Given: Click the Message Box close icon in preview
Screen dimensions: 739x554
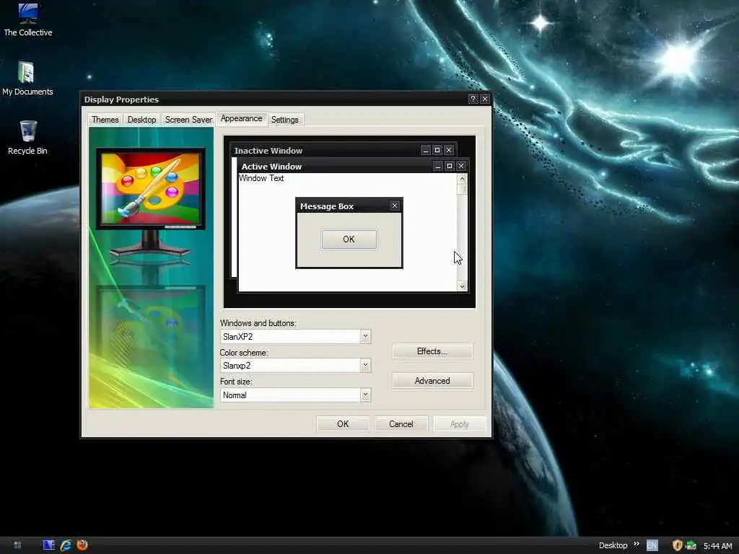Looking at the screenshot, I should [395, 206].
